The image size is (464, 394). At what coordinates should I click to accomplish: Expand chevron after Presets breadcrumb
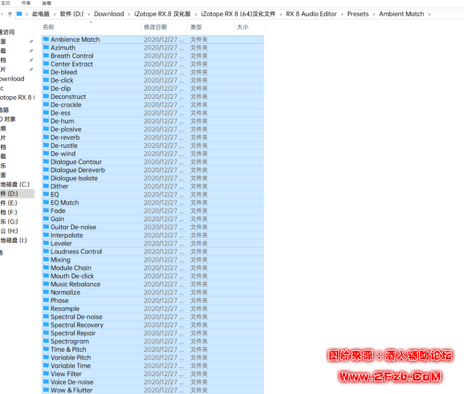[x=374, y=14]
